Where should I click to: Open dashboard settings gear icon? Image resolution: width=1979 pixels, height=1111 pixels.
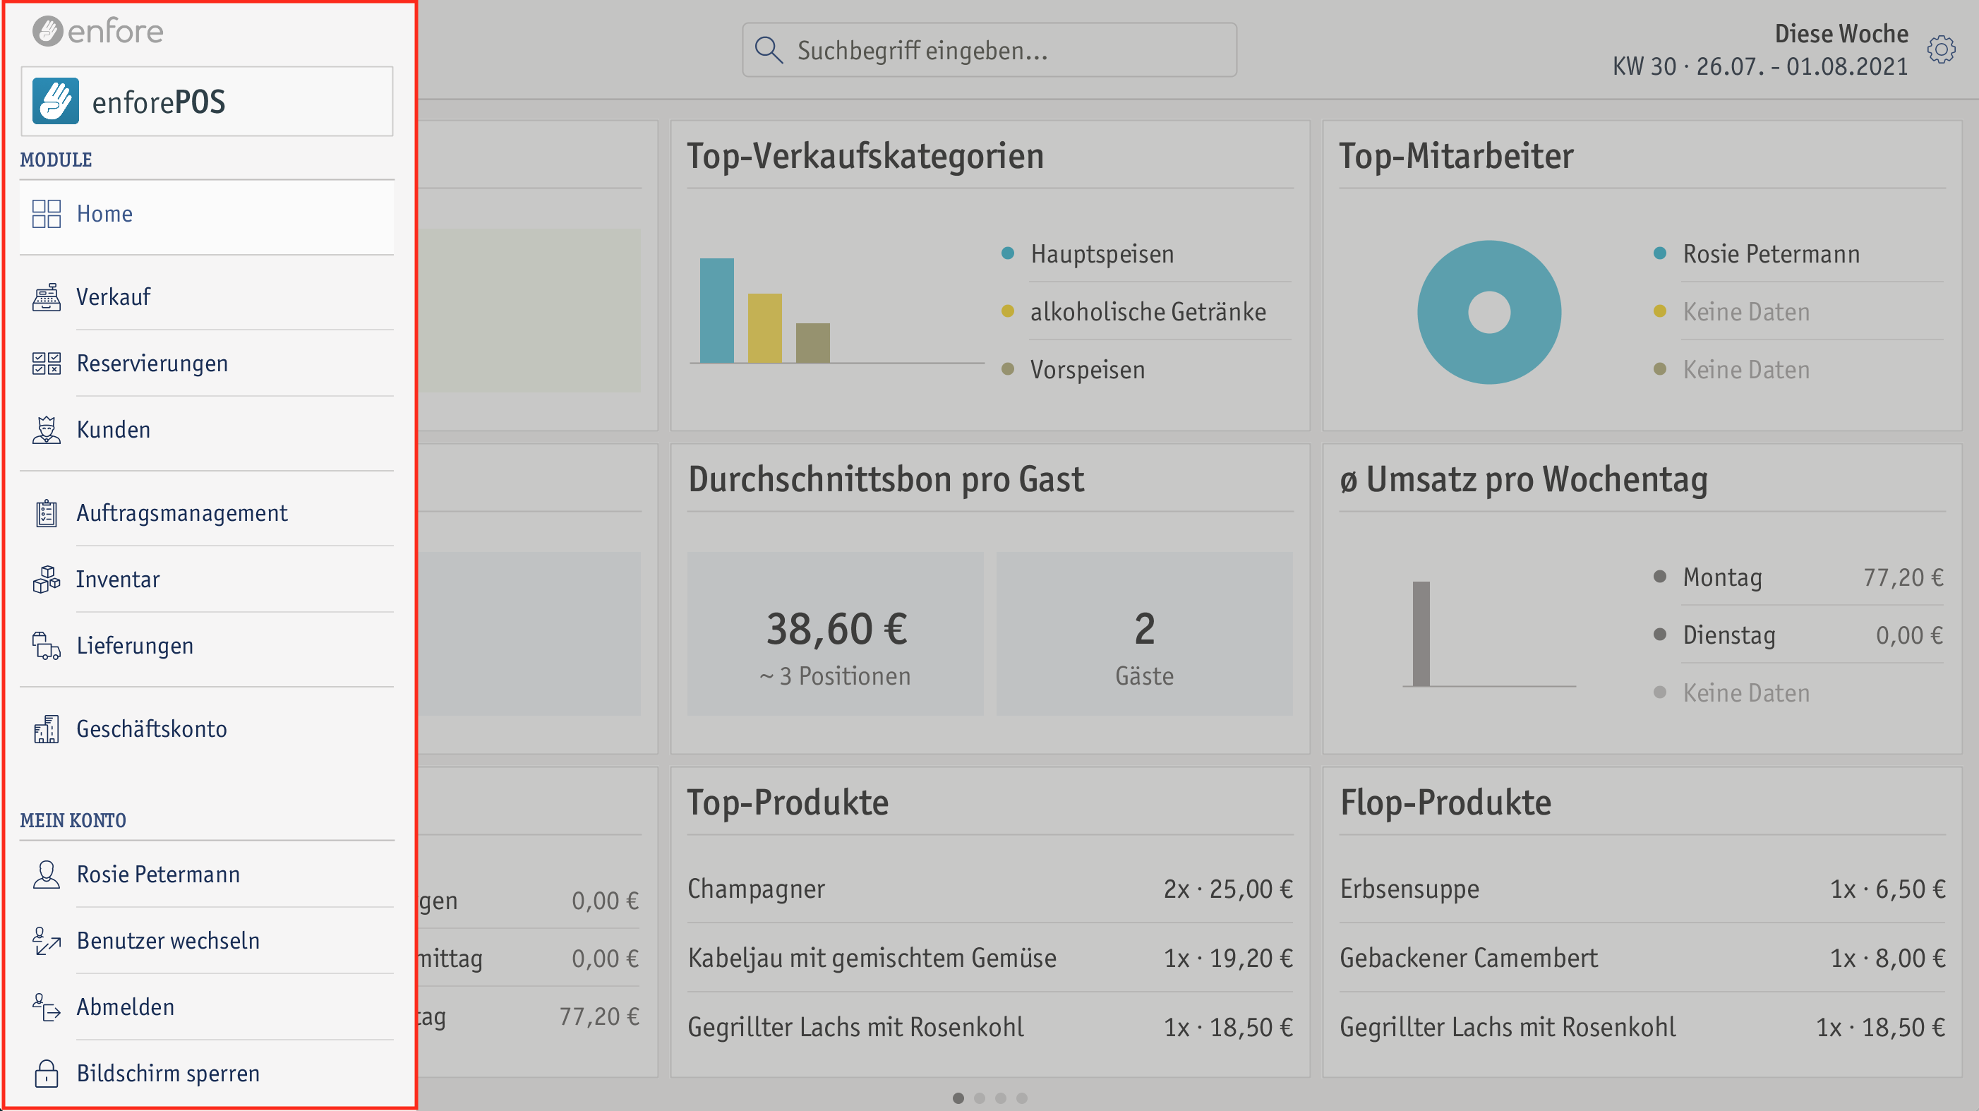1941,49
